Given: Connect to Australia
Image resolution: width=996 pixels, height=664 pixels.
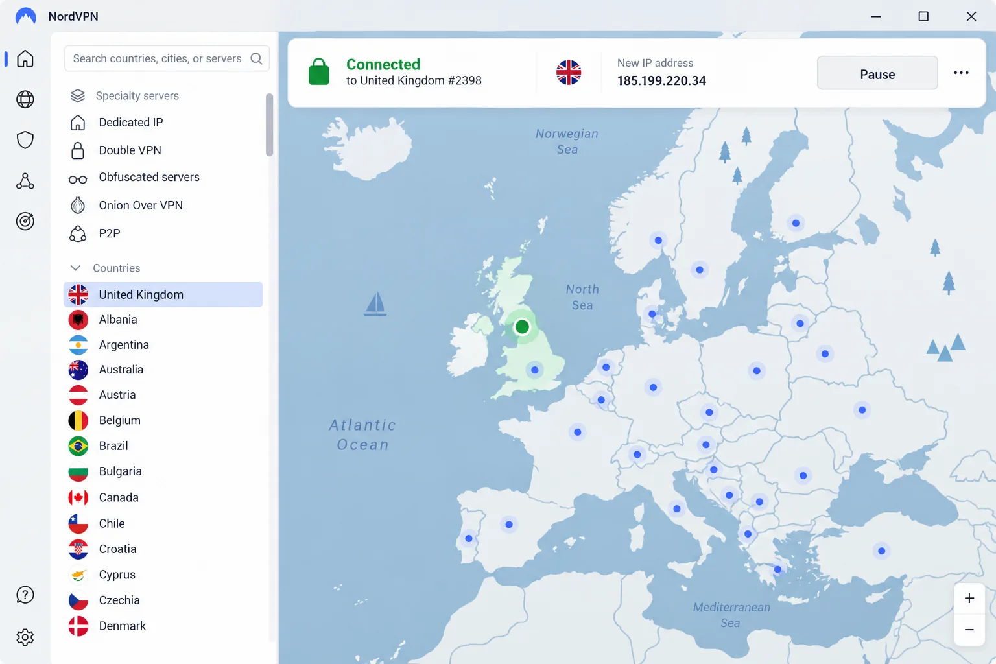Looking at the screenshot, I should click(x=163, y=370).
